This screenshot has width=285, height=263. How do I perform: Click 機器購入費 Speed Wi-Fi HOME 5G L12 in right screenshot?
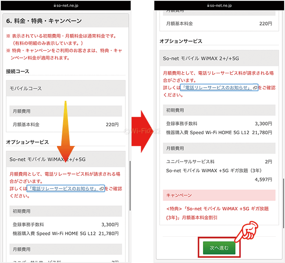(207, 132)
